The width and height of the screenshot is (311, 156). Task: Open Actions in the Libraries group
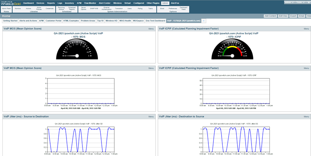pyautogui.click(x=28, y=9)
